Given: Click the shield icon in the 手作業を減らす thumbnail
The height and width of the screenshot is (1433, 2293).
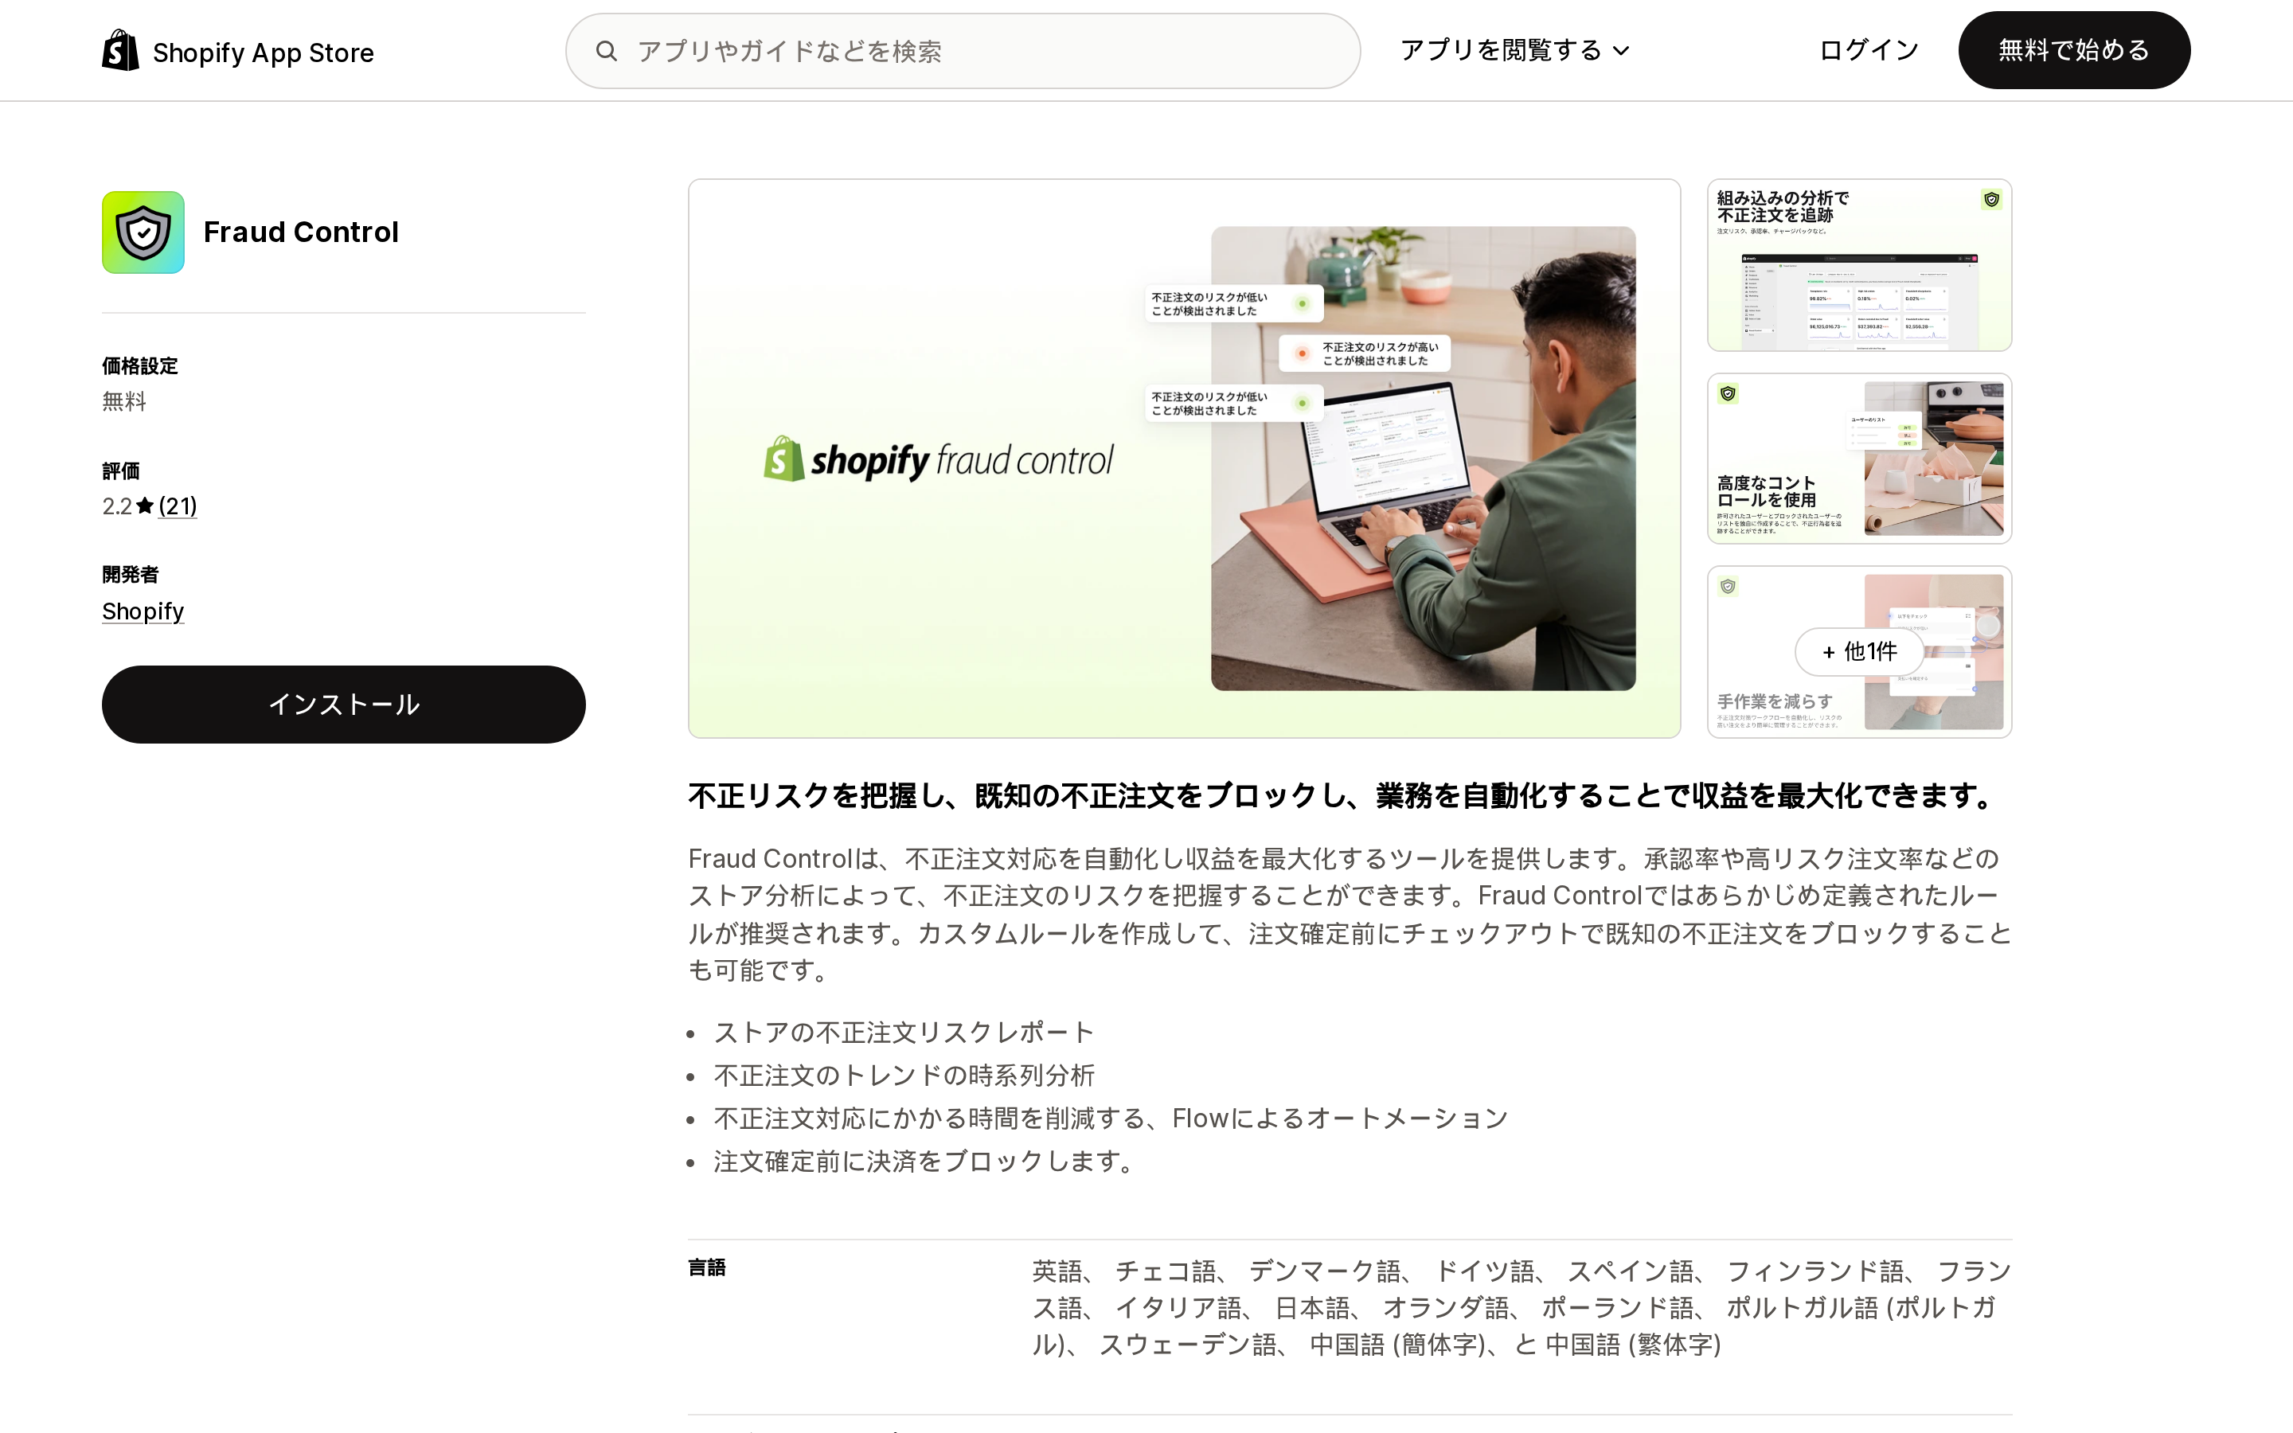Looking at the screenshot, I should [1729, 587].
